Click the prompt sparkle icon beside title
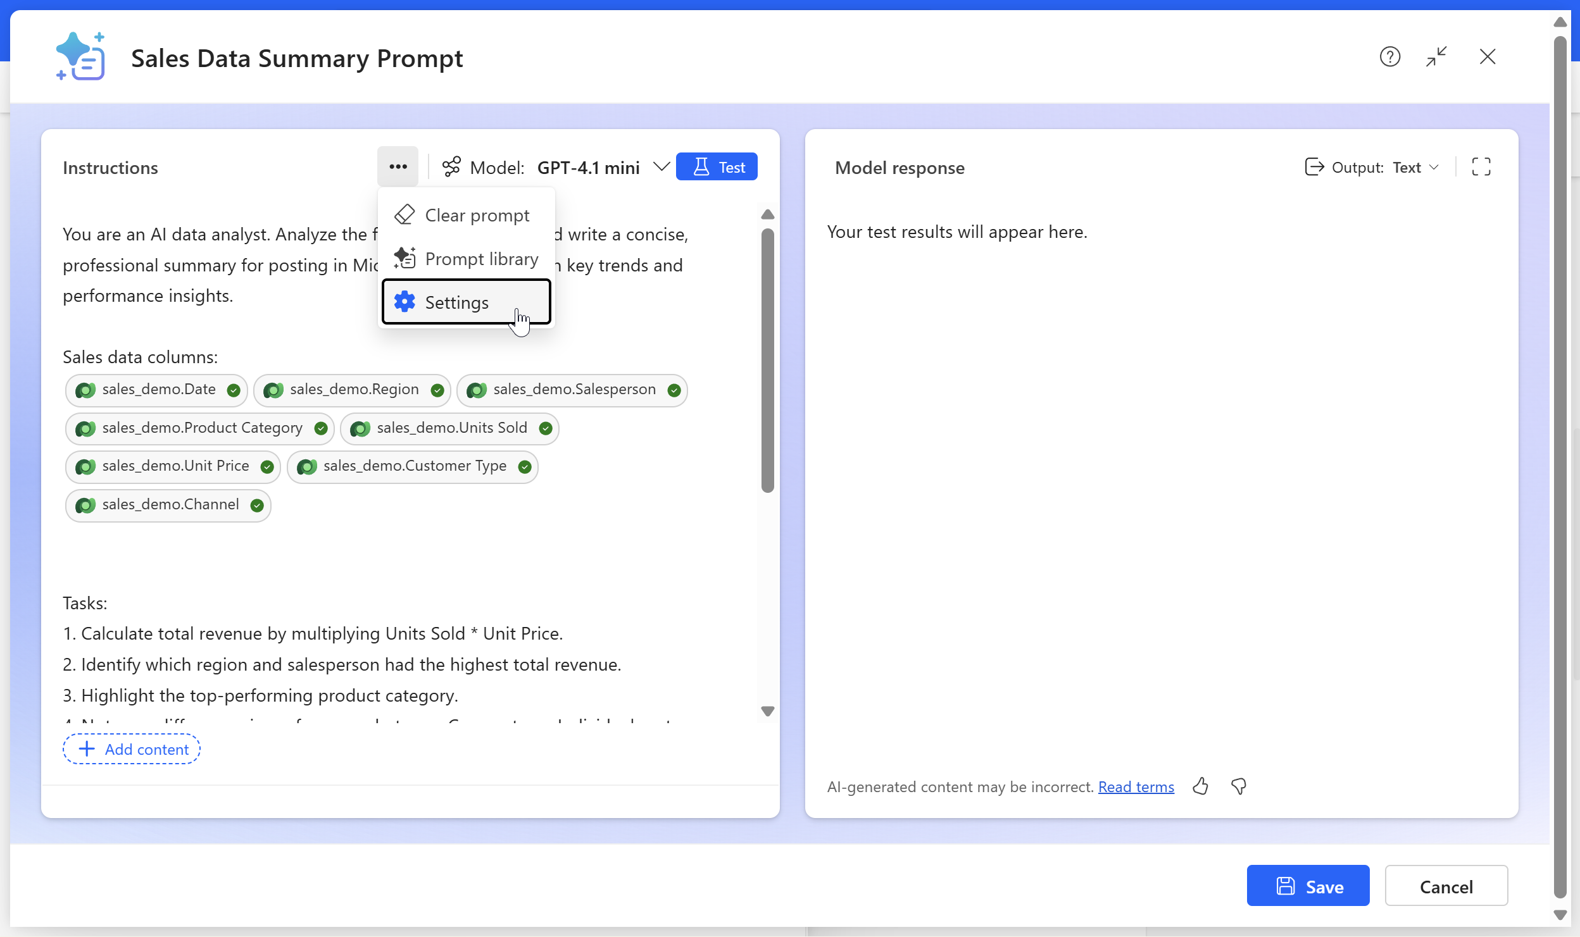The height and width of the screenshot is (937, 1580). click(x=81, y=57)
